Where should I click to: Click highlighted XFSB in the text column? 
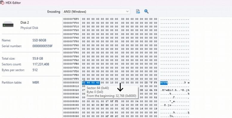(164, 83)
